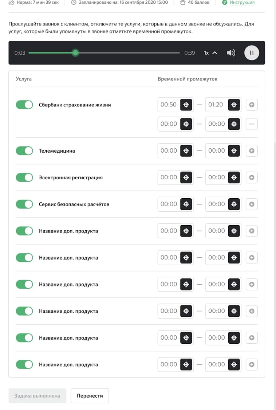Click the audio progress slider handle
This screenshot has height=410, width=276.
tap(75, 53)
